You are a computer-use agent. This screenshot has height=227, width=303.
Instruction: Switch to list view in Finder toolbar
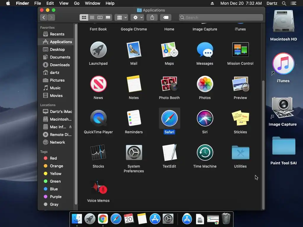pos(92,17)
